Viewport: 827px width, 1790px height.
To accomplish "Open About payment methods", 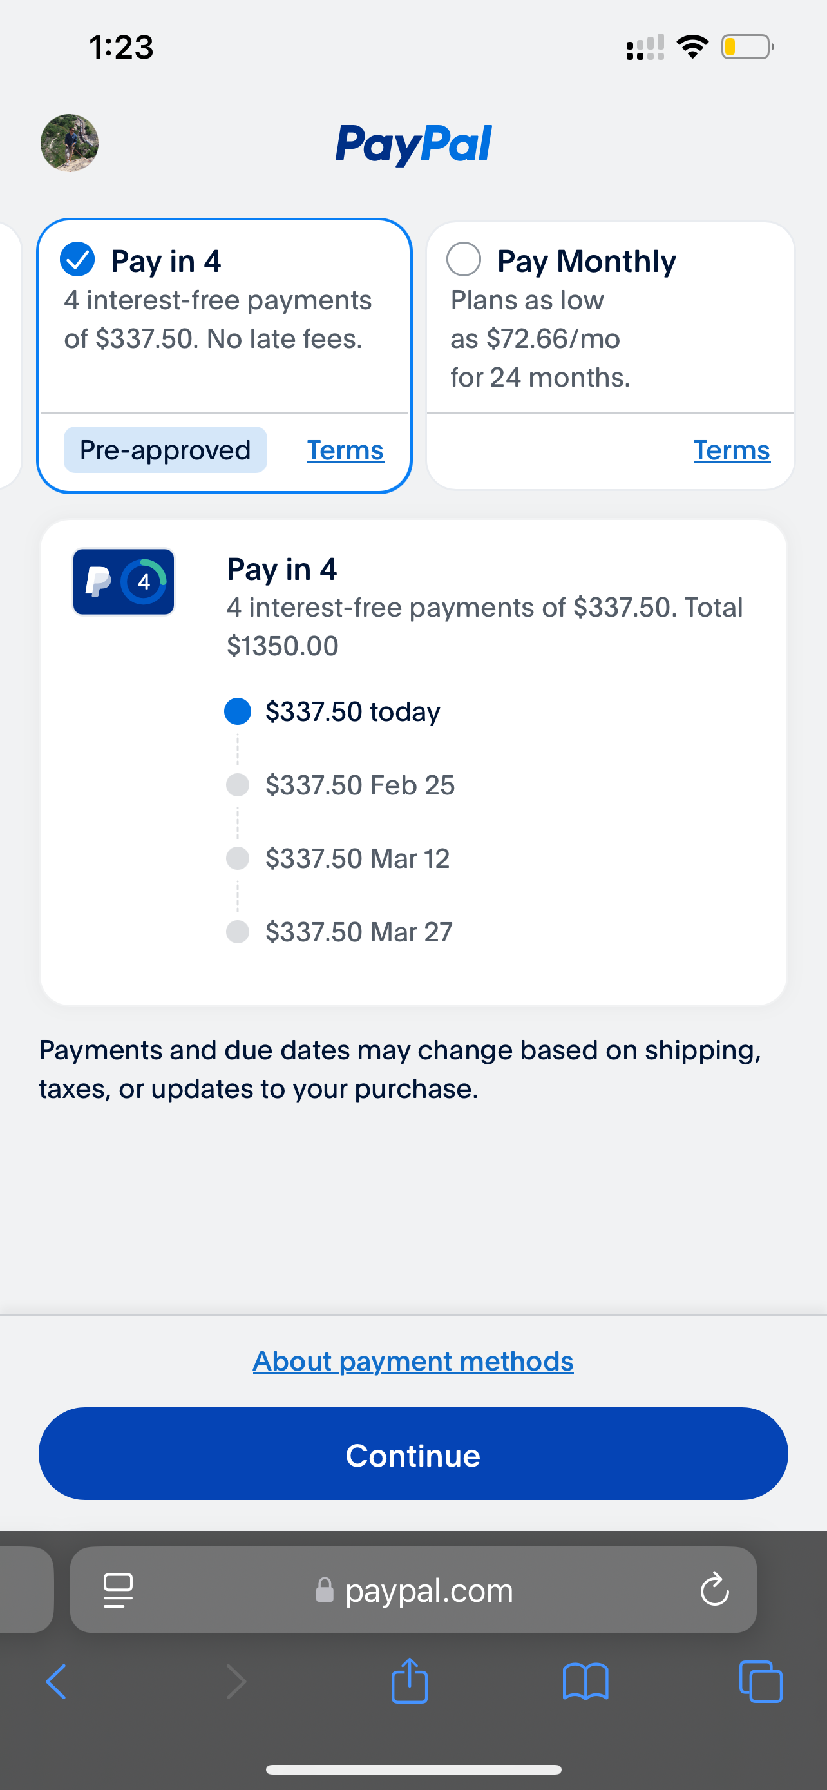I will click(412, 1361).
